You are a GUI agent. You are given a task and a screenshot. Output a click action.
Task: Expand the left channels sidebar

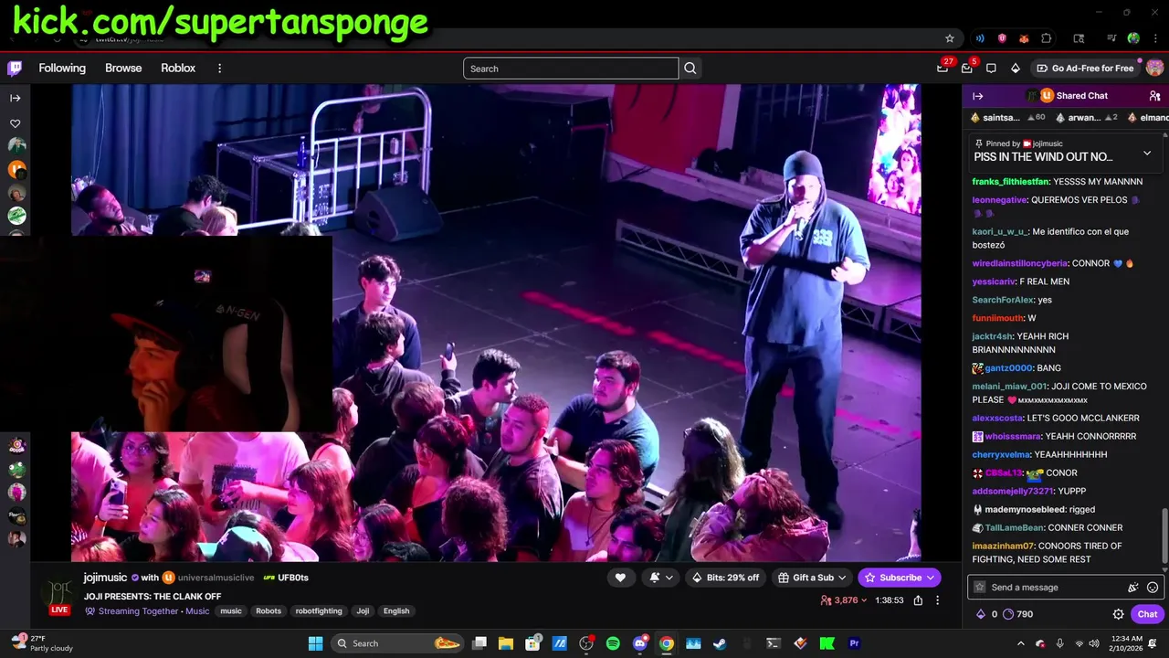(15, 98)
